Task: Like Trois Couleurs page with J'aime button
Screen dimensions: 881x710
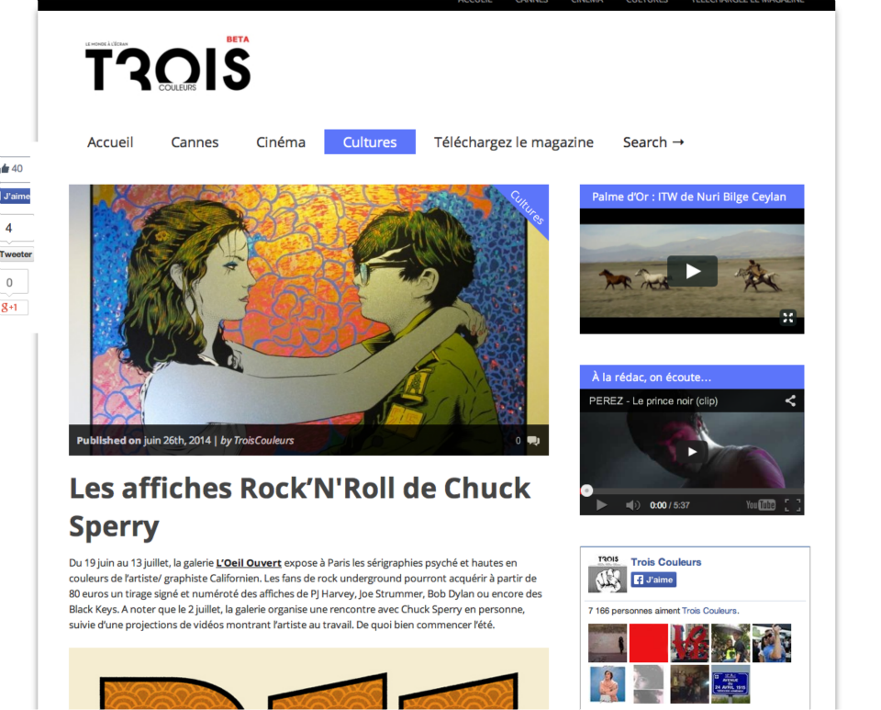Action: click(653, 580)
